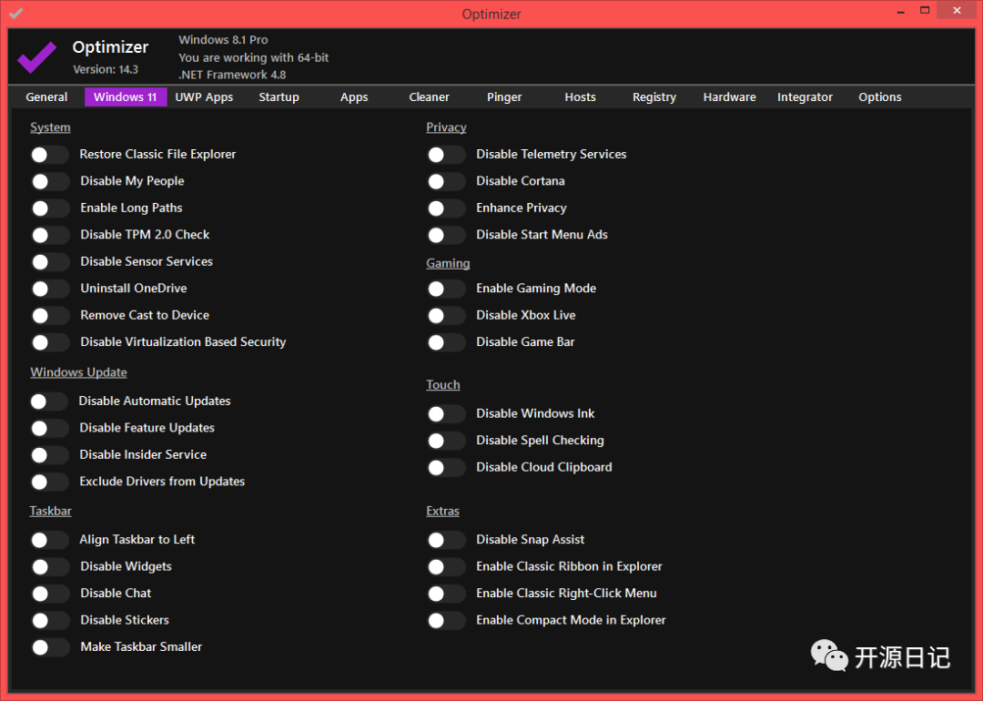Toggle Disable Stickers switch
This screenshot has height=701, width=983.
(50, 620)
